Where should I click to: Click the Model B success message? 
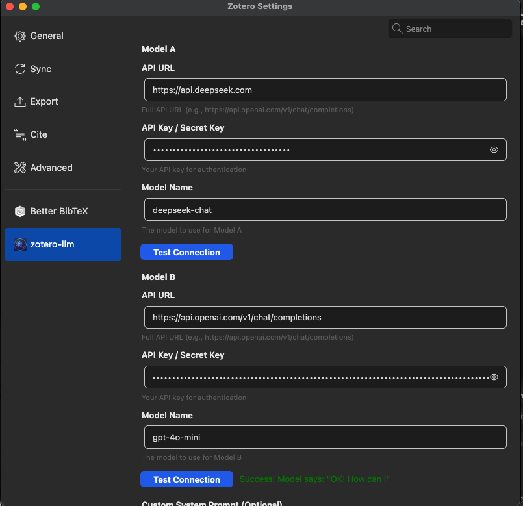tap(314, 479)
